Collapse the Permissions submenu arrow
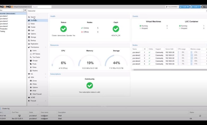 [x=46, y=47]
